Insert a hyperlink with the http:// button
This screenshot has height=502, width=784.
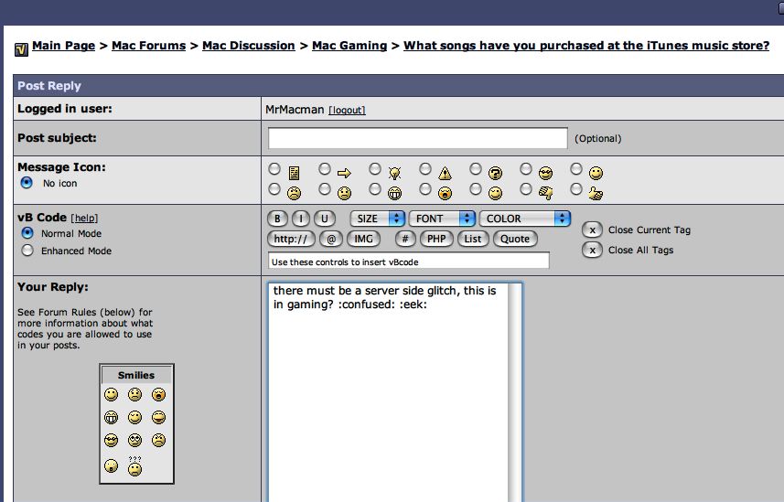291,239
